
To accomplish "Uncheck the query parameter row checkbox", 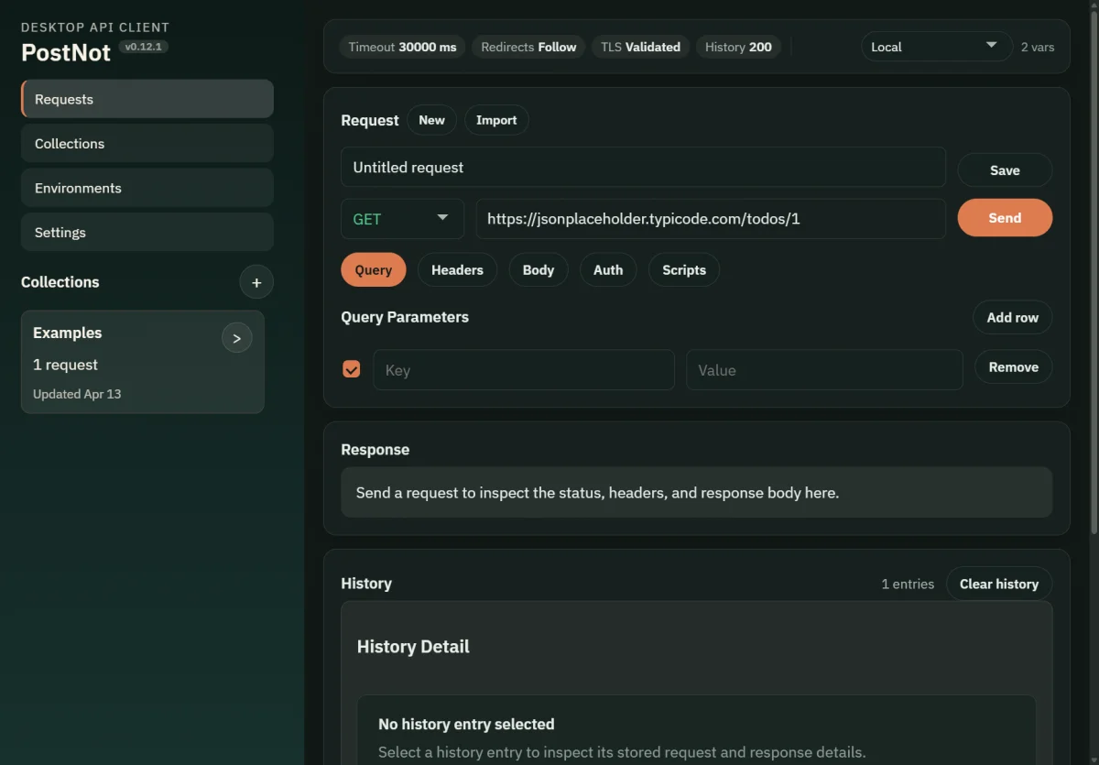I will coord(352,369).
